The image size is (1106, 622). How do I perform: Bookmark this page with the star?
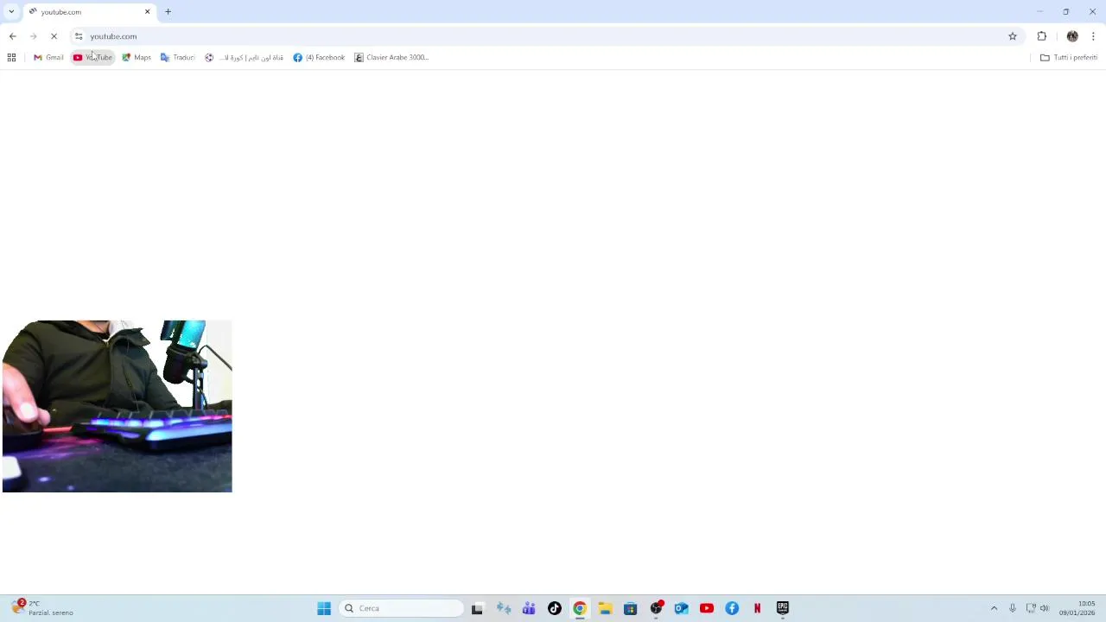tap(1013, 36)
